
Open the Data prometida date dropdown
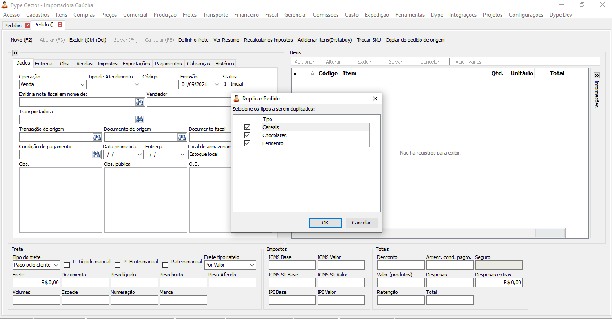pos(140,155)
